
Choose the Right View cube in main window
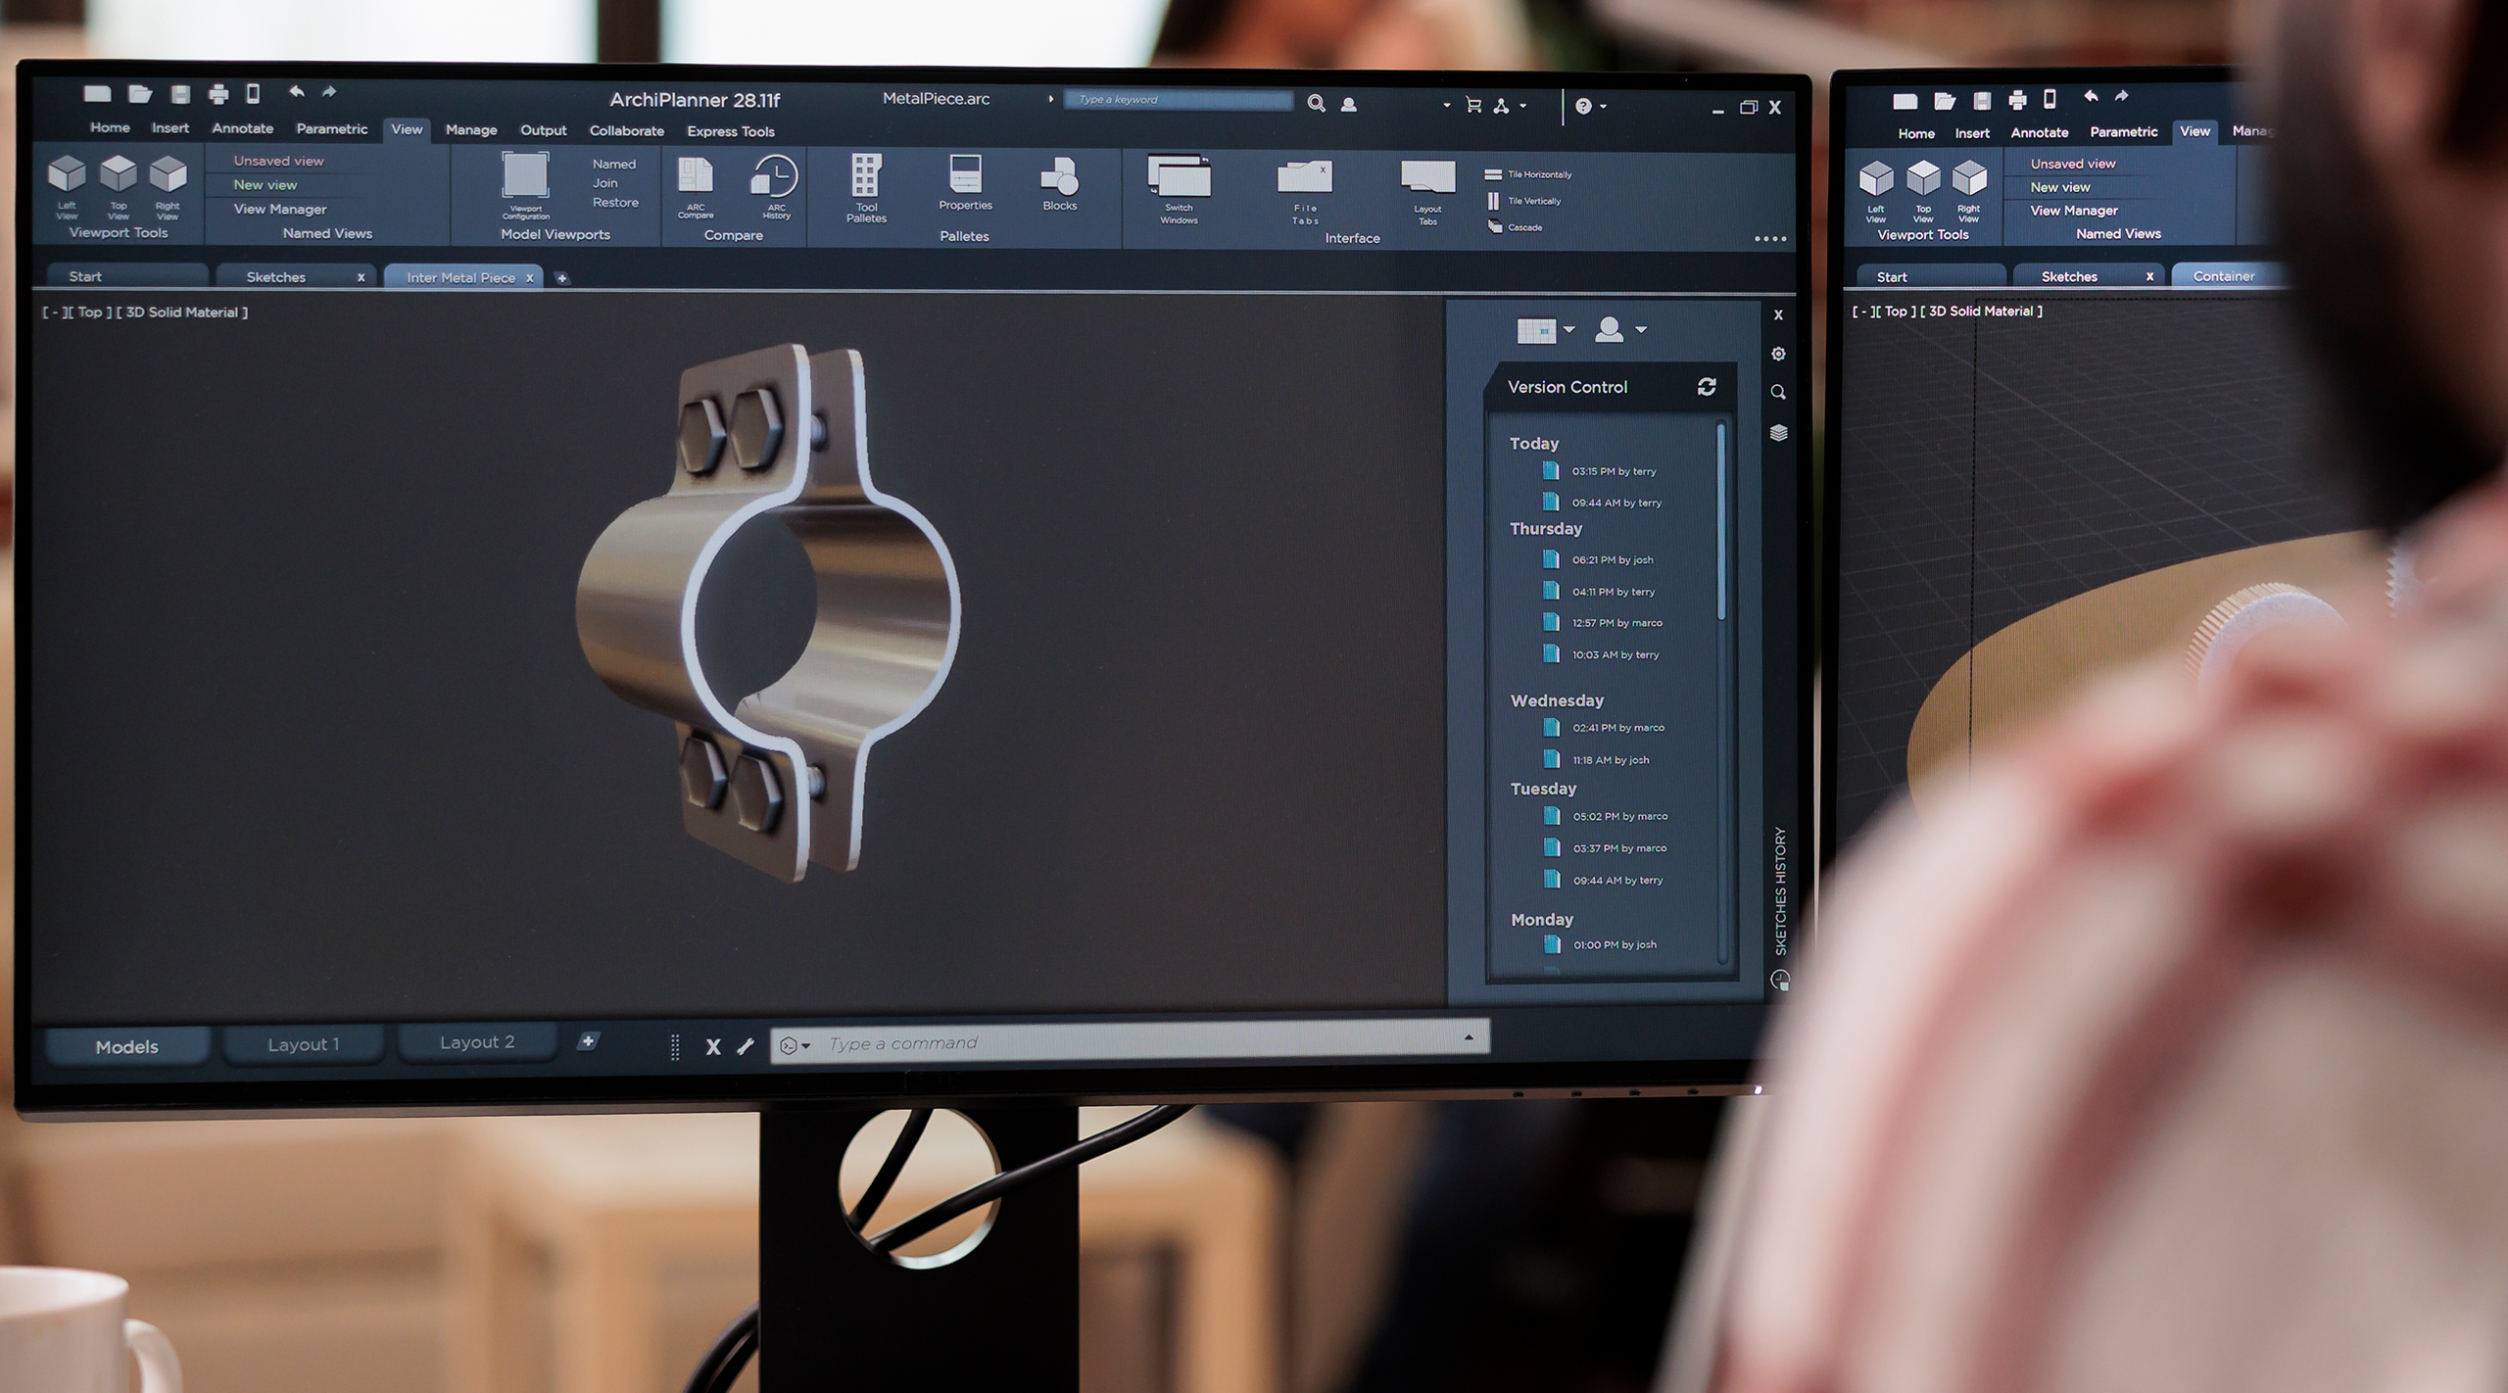[168, 173]
